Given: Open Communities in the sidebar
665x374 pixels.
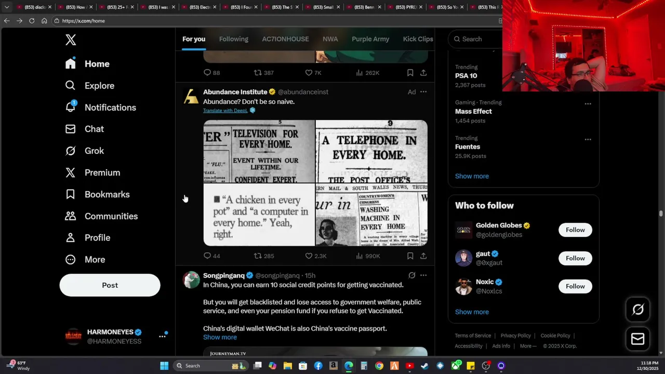Looking at the screenshot, I should point(101,216).
